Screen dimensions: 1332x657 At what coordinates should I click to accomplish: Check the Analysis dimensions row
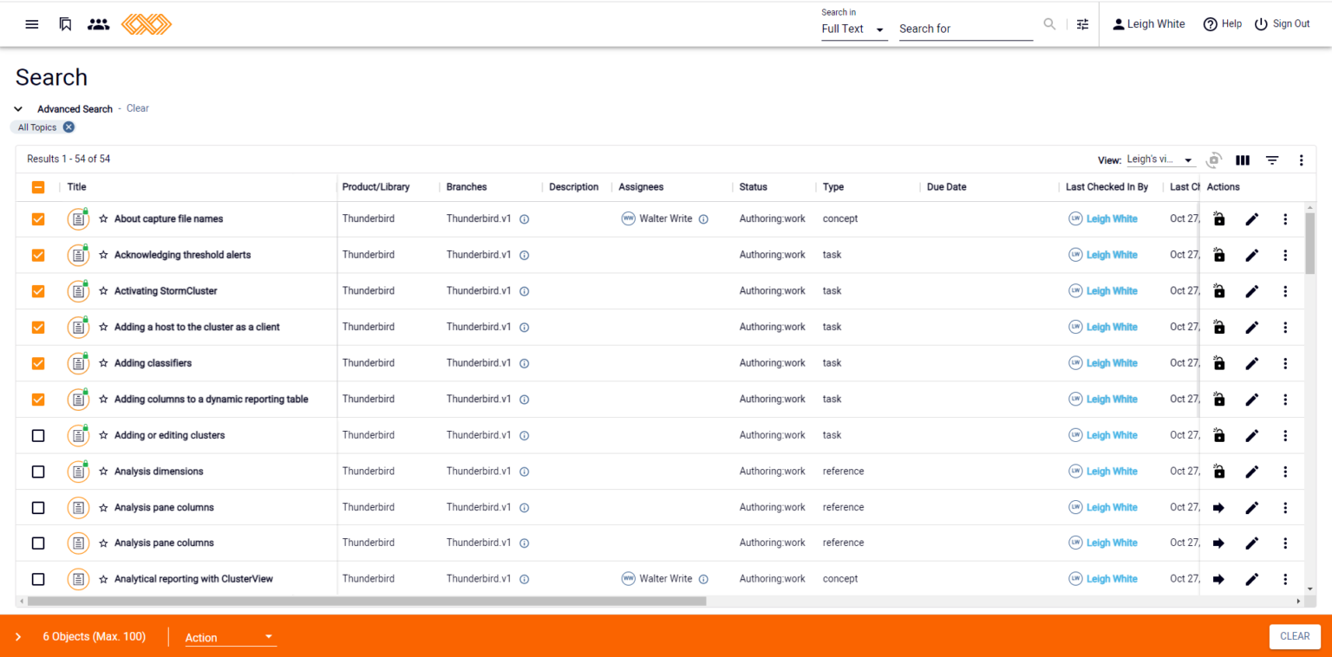coord(38,472)
